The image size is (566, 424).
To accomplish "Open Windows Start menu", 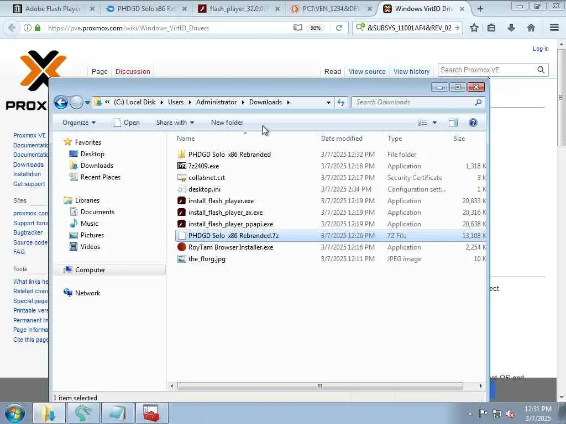I will tap(15, 413).
